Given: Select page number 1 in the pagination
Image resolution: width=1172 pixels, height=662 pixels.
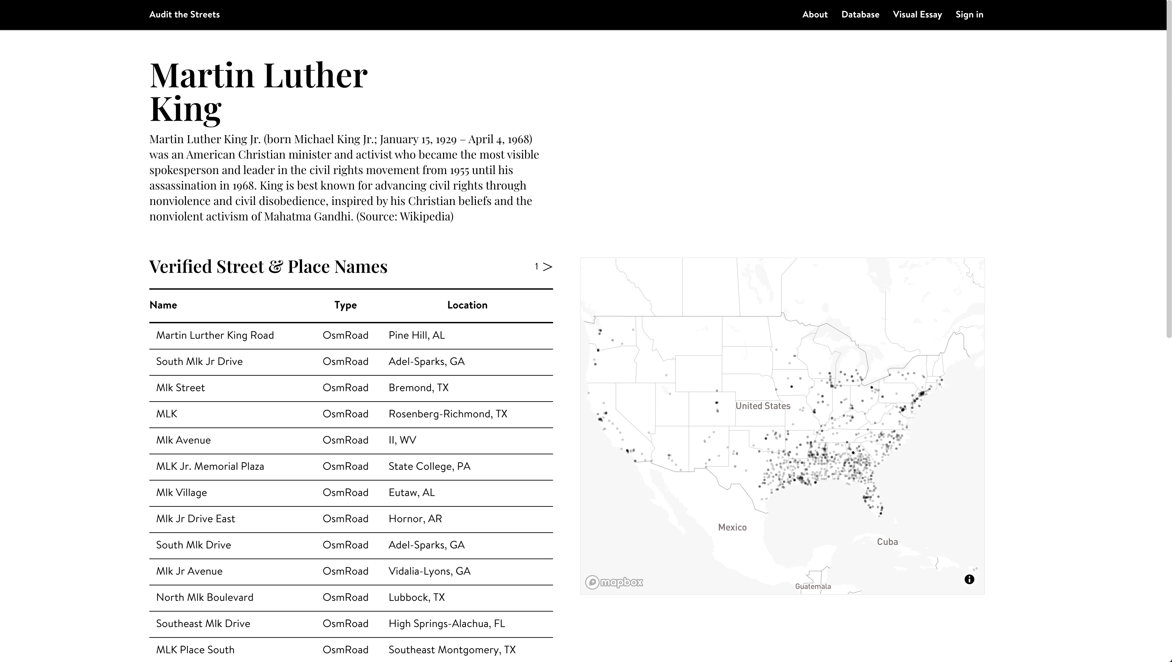Looking at the screenshot, I should [537, 267].
